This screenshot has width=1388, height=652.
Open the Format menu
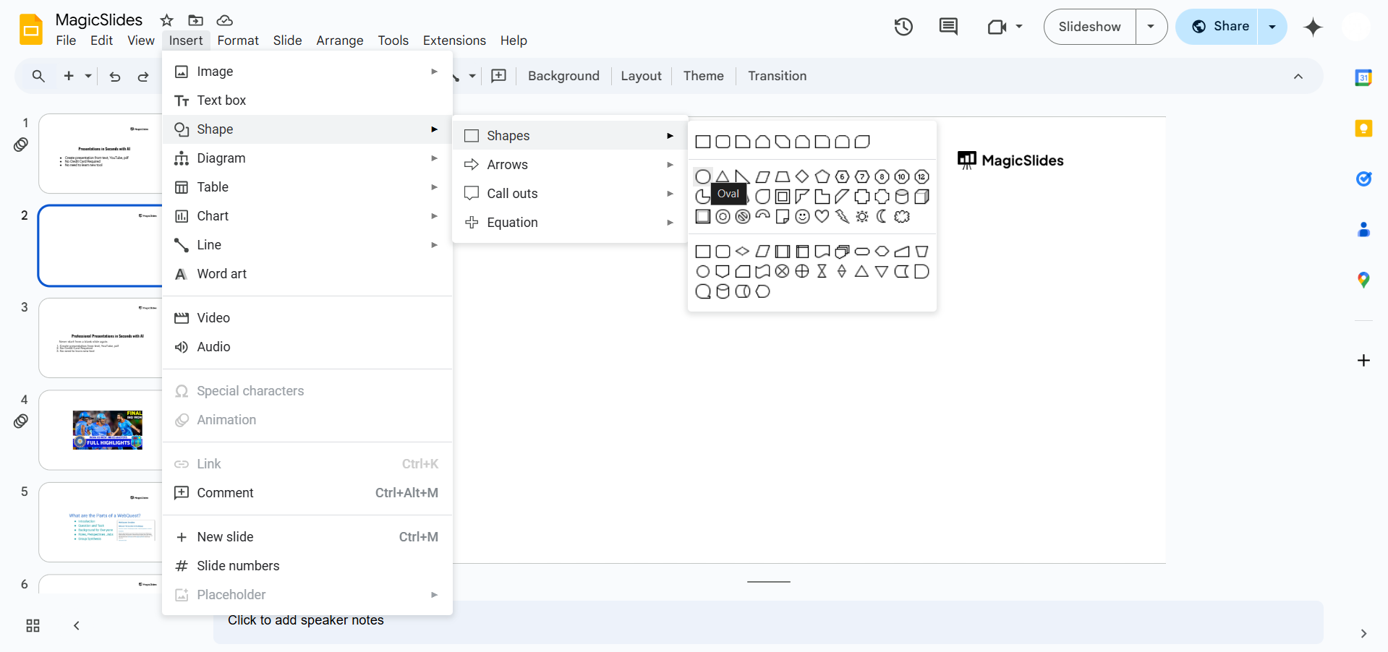pos(238,40)
